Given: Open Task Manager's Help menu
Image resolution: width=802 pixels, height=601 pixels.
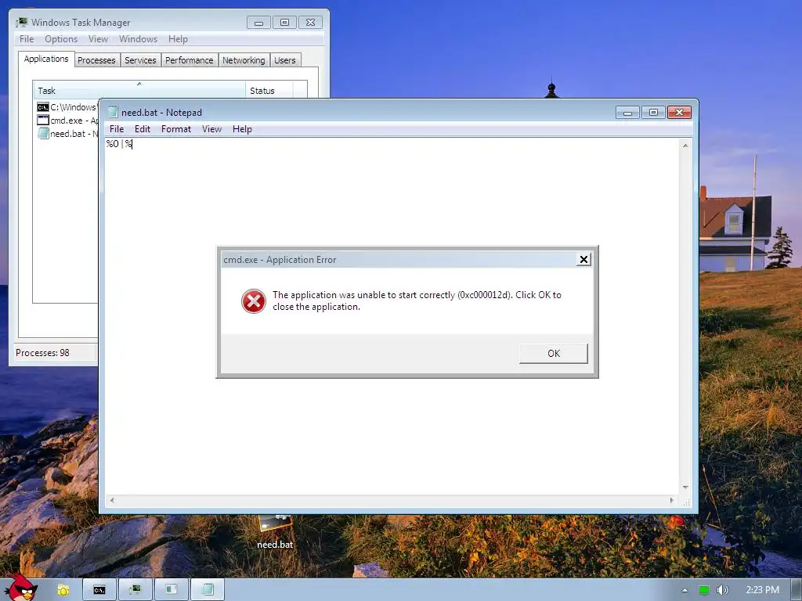Looking at the screenshot, I should pos(178,39).
